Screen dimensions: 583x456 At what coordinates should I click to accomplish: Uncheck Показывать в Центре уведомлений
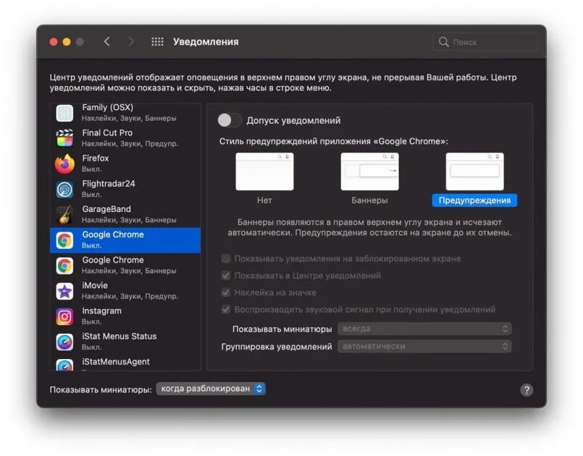tap(226, 275)
